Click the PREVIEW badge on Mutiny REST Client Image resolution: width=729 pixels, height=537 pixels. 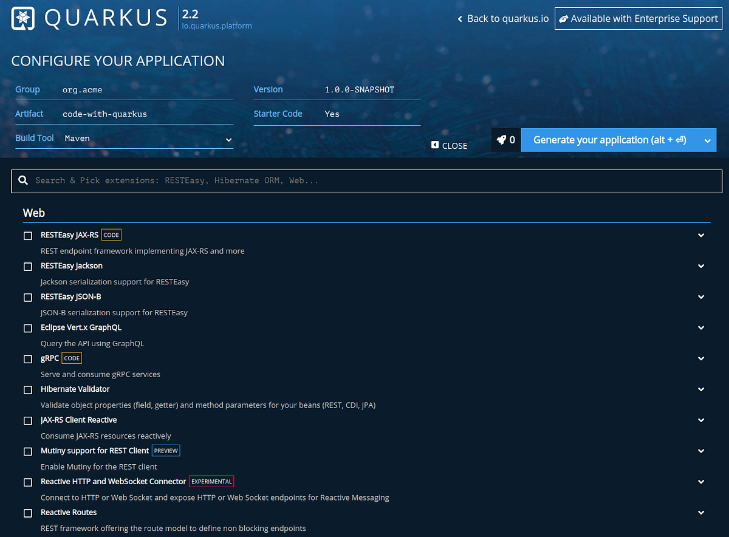tap(166, 451)
